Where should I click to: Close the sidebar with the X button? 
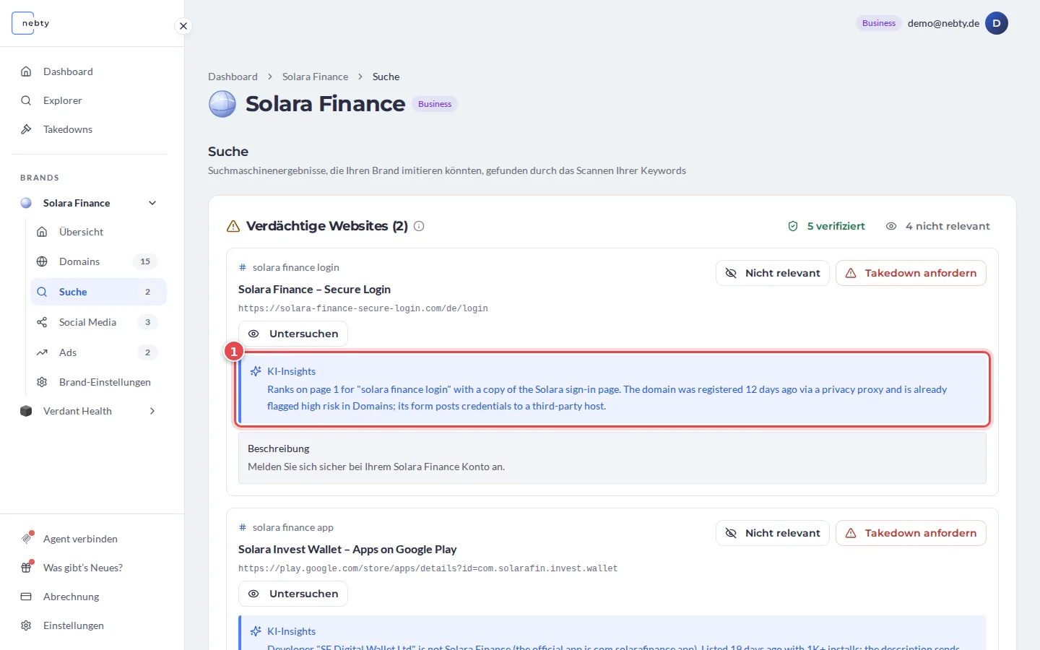coord(183,26)
